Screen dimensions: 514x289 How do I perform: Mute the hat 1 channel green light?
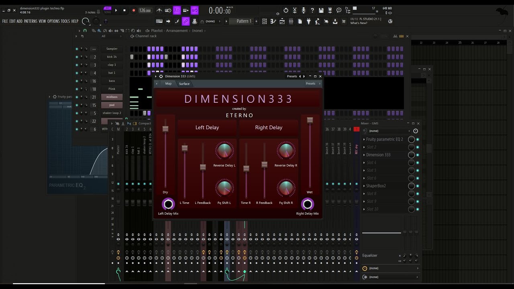(x=77, y=73)
